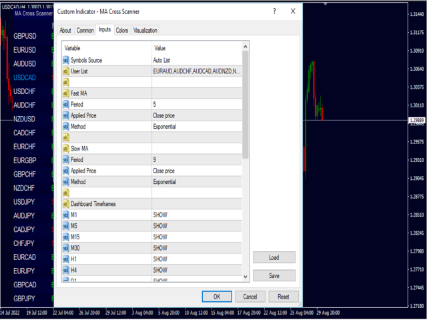Load saved input settings
This screenshot has height=320, width=427.
click(274, 257)
